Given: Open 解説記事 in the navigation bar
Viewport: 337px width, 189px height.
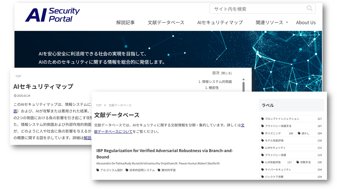Looking at the screenshot, I should (126, 23).
